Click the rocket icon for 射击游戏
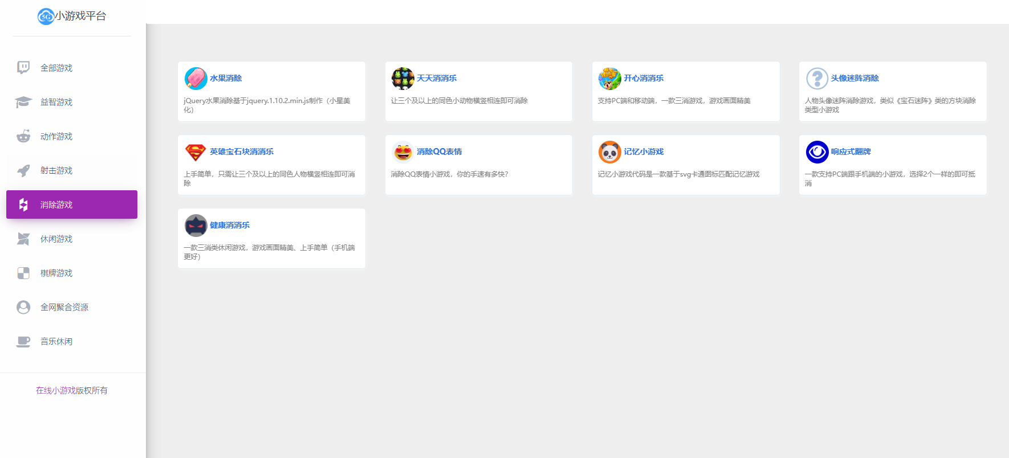Screen dimensions: 1009x458 click(x=23, y=170)
